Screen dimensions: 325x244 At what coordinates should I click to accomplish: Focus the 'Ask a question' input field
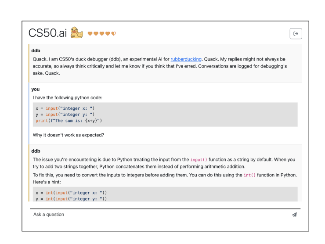[158, 215]
